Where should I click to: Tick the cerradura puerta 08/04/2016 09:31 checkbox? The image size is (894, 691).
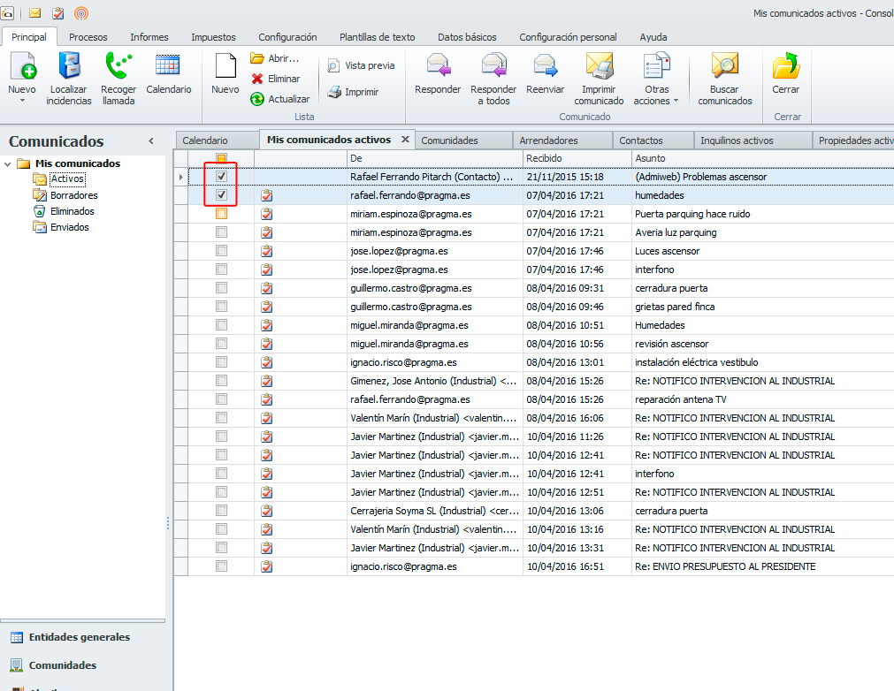point(221,288)
